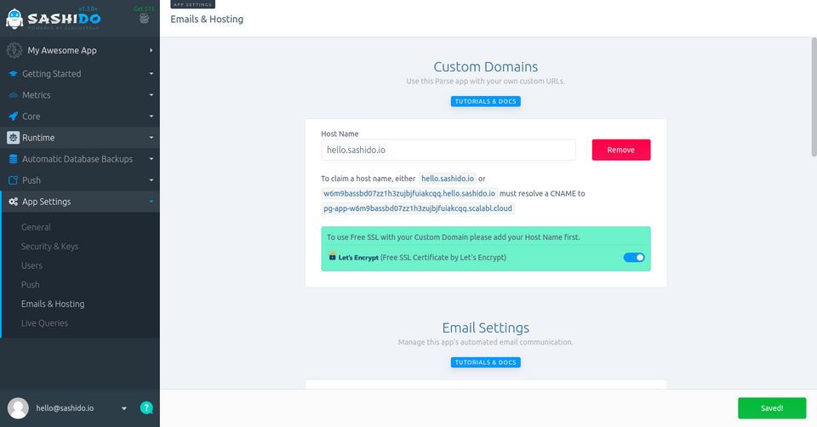This screenshot has width=817, height=427.
Task: Open Security & Keys submenu item
Action: coord(50,247)
